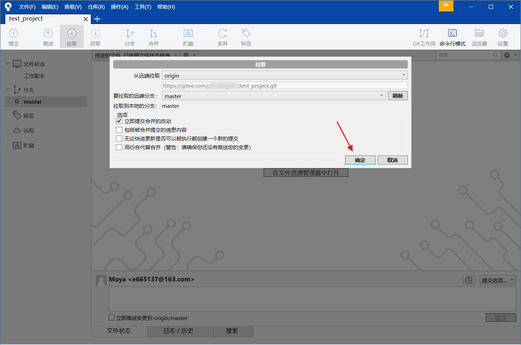
Task: Collapse the 分支 sidebar section
Action: pos(8,89)
